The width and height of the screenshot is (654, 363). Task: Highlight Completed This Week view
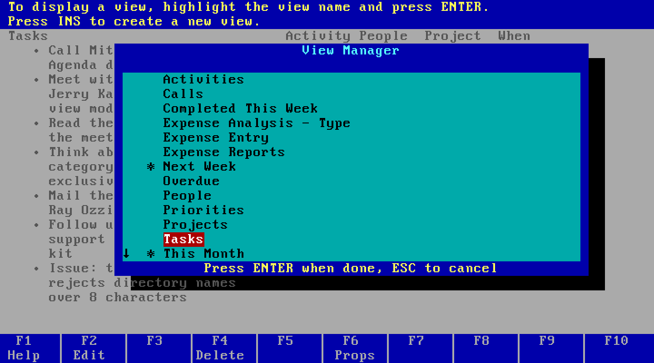tap(240, 108)
